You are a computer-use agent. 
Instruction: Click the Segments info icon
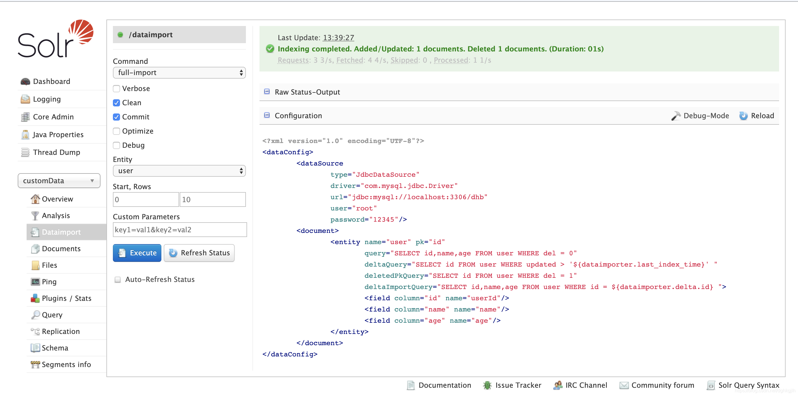click(x=35, y=364)
